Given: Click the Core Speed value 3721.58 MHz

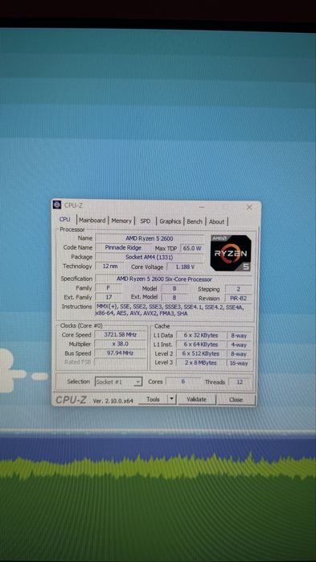Looking at the screenshot, I should [121, 334].
